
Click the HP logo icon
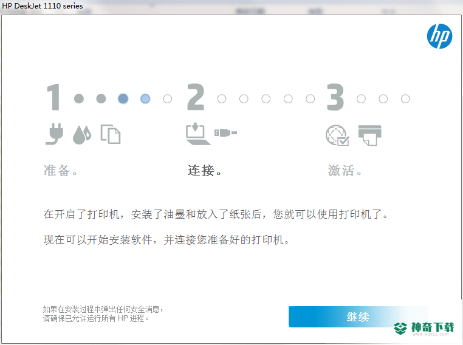pyautogui.click(x=439, y=36)
